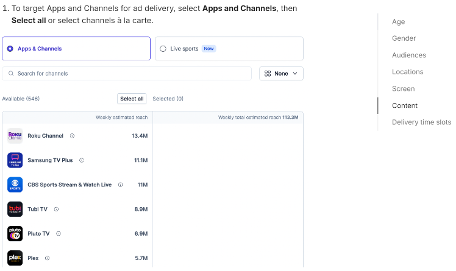Jump to Content section in sidebar
This screenshot has height=271, width=456.
pos(405,105)
